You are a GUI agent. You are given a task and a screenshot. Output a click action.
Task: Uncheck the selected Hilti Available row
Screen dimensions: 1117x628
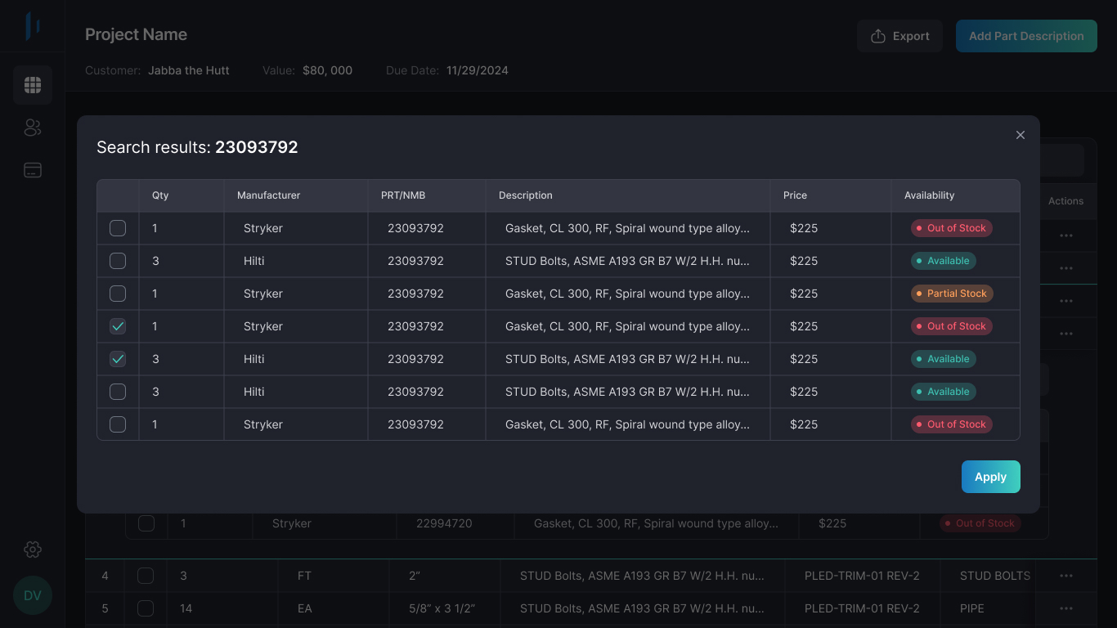[118, 359]
